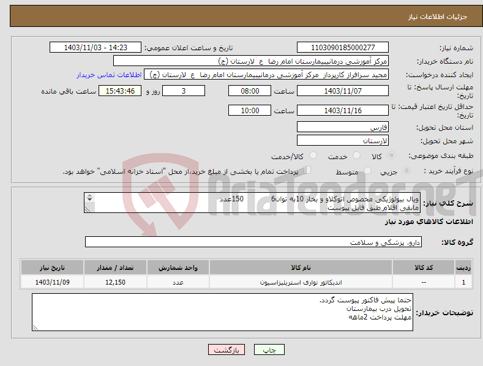Select the جزیی purchase type radio

406,171
